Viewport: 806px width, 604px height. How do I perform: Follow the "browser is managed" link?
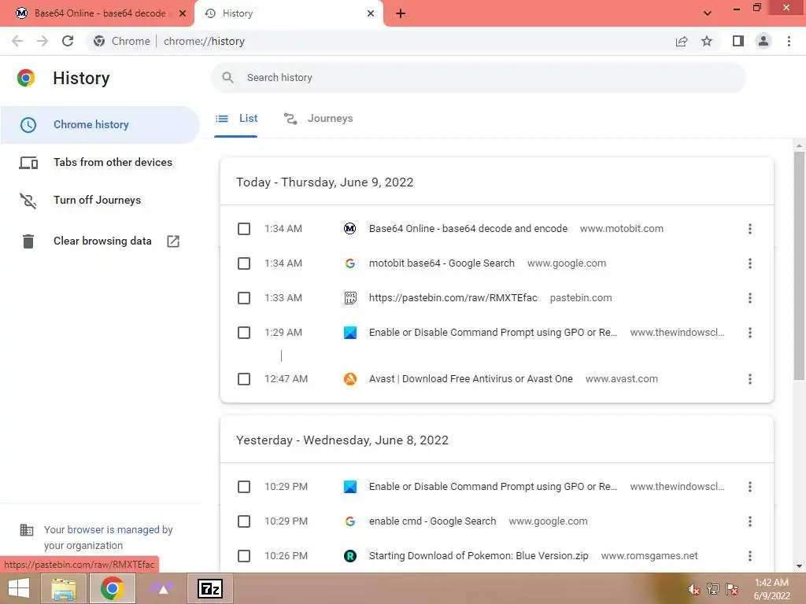click(x=113, y=529)
